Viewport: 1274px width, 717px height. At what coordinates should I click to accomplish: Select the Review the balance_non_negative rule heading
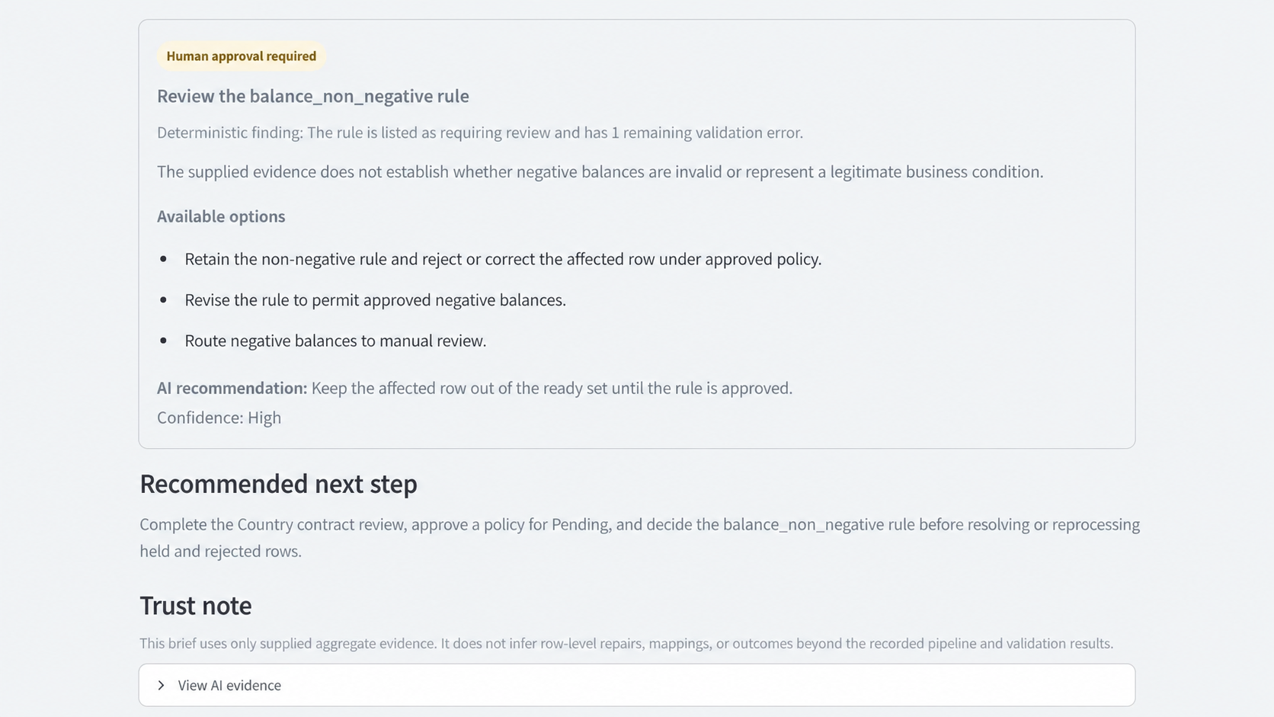[313, 96]
